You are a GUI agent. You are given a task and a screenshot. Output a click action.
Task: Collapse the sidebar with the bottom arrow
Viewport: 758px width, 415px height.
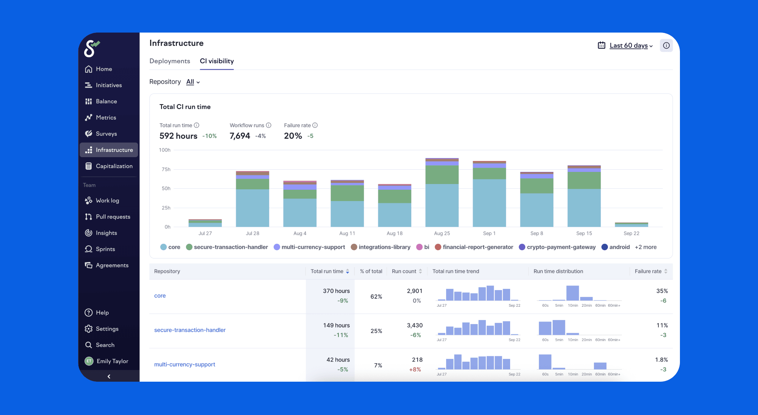(109, 376)
